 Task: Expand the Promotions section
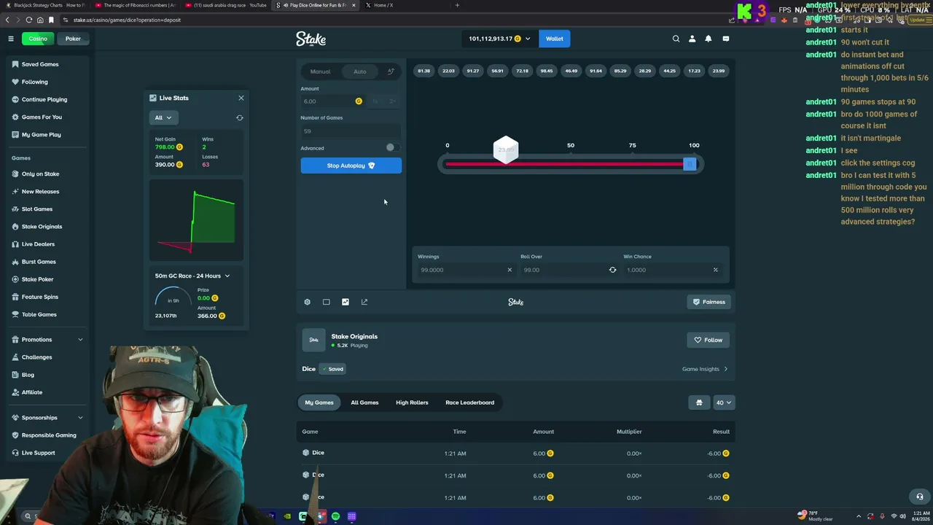pyautogui.click(x=47, y=340)
